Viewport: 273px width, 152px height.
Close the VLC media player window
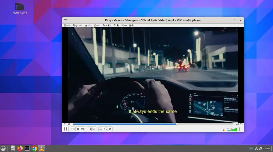click(x=241, y=20)
